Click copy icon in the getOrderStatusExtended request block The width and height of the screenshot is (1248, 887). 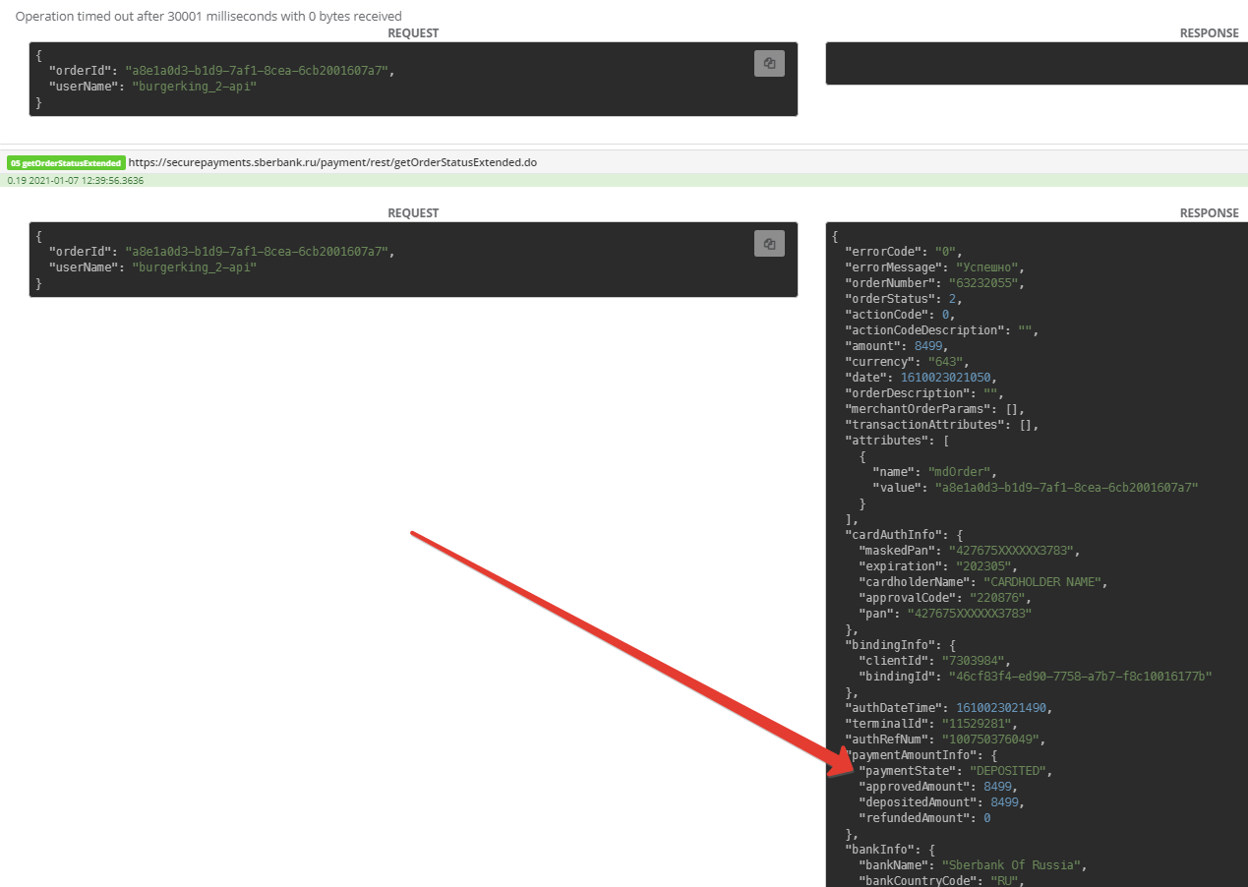[x=769, y=244]
